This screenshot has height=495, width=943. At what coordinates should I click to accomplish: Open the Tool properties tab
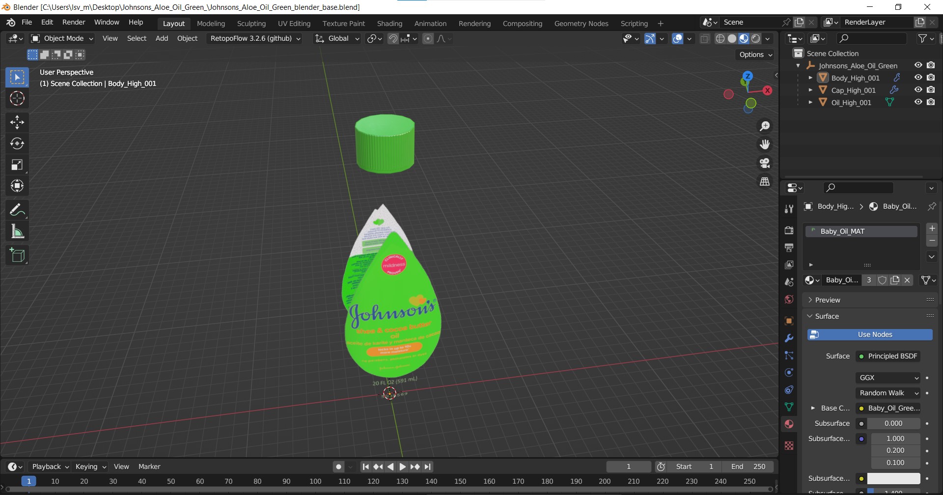789,209
